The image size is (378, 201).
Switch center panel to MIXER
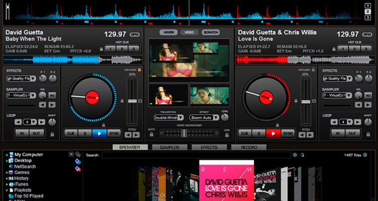click(x=169, y=33)
